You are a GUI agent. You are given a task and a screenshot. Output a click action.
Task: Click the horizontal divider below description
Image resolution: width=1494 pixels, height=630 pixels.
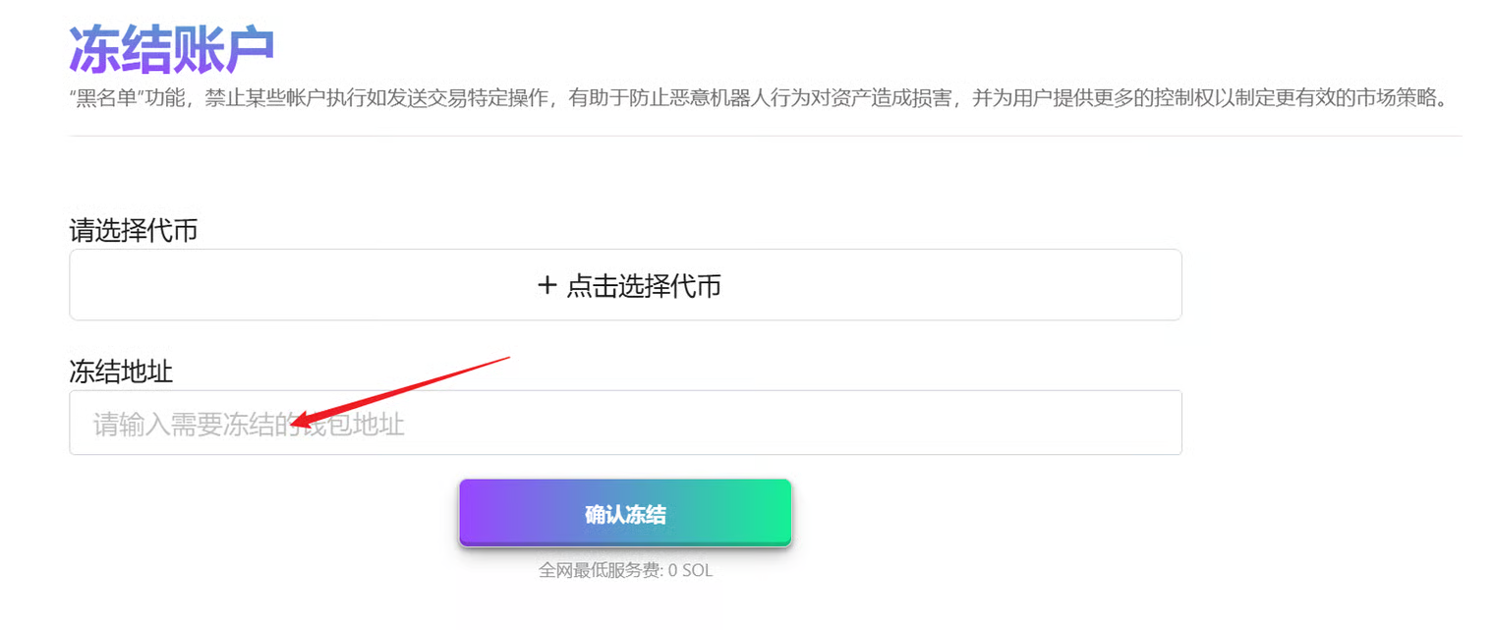pos(765,136)
